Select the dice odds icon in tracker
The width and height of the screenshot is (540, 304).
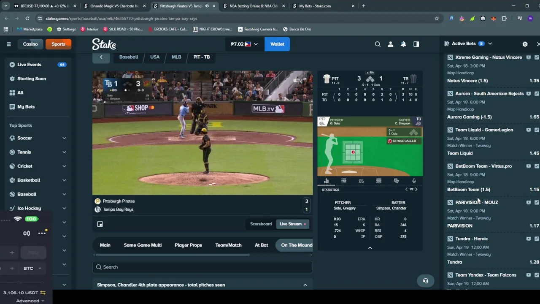point(396,181)
